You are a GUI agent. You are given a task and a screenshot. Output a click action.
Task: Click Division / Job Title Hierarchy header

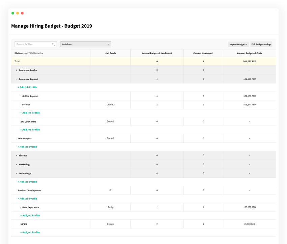(29, 53)
